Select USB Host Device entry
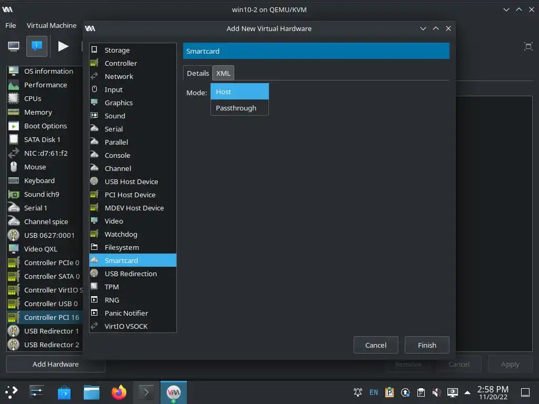This screenshot has height=404, width=539. point(133,181)
